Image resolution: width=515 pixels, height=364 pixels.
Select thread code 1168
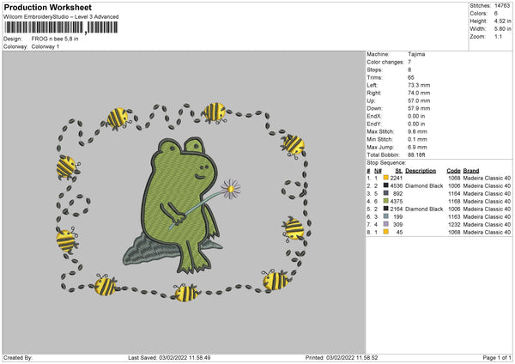[454, 202]
